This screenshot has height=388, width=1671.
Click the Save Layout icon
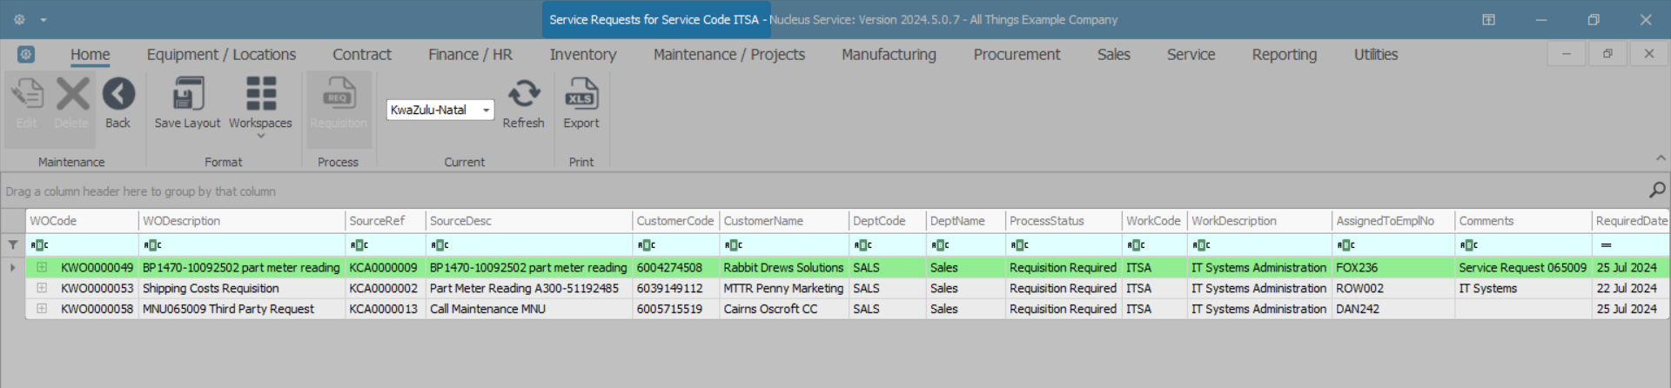(187, 94)
